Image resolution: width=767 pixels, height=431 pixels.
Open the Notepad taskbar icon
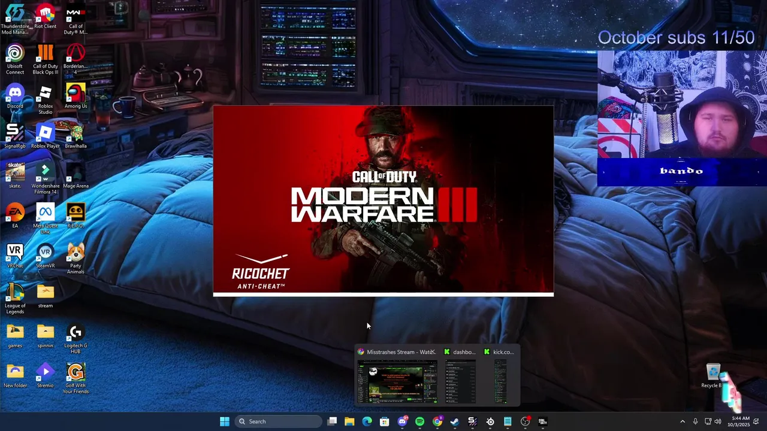[508, 421]
